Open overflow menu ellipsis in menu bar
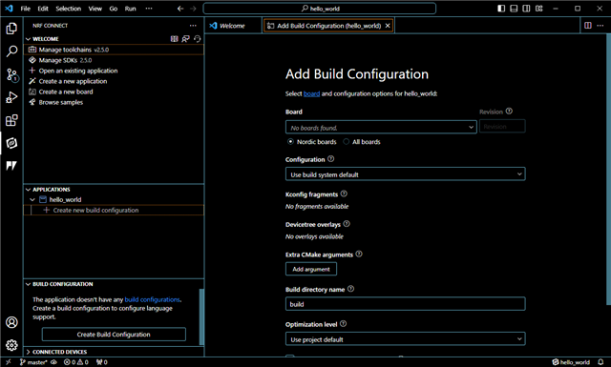Image resolution: width=611 pixels, height=367 pixels. point(149,9)
